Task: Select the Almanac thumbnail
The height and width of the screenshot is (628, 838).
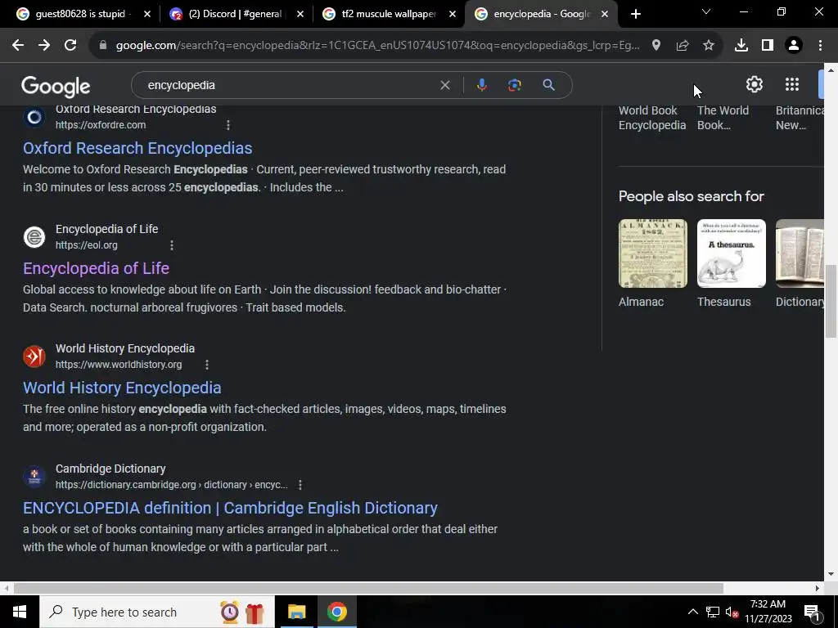Action: tap(653, 253)
